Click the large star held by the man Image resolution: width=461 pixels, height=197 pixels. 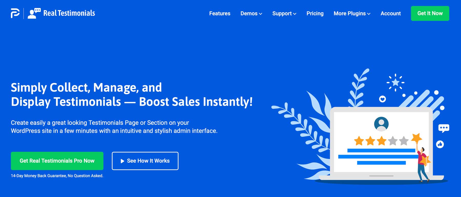417,138
